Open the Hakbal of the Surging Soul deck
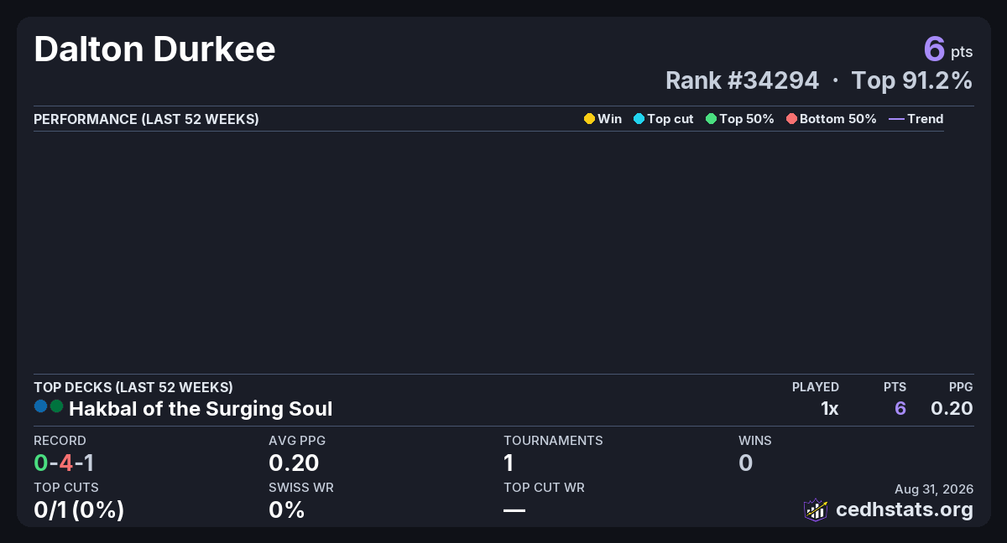Image resolution: width=1007 pixels, height=543 pixels. tap(201, 409)
